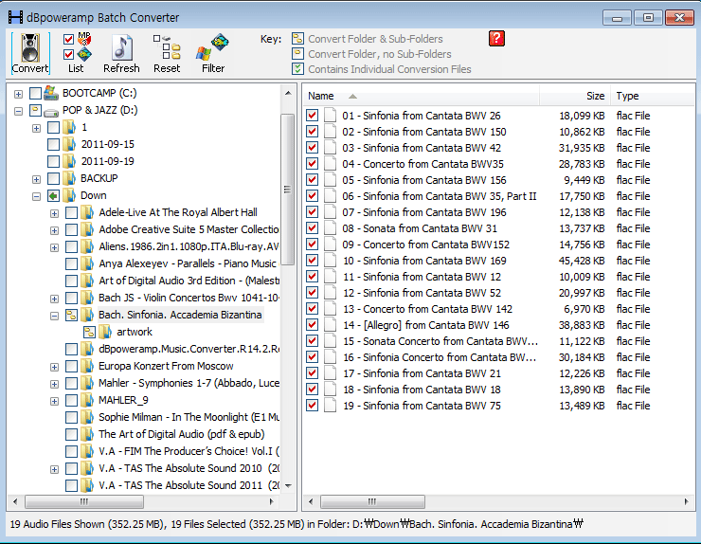Viewport: 701px width, 544px height.
Task: Click file icon of 19 - Sinfonia BWV 75
Action: point(331,406)
